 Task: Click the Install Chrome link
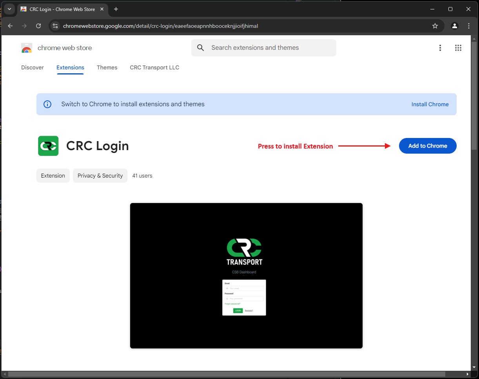coord(430,104)
